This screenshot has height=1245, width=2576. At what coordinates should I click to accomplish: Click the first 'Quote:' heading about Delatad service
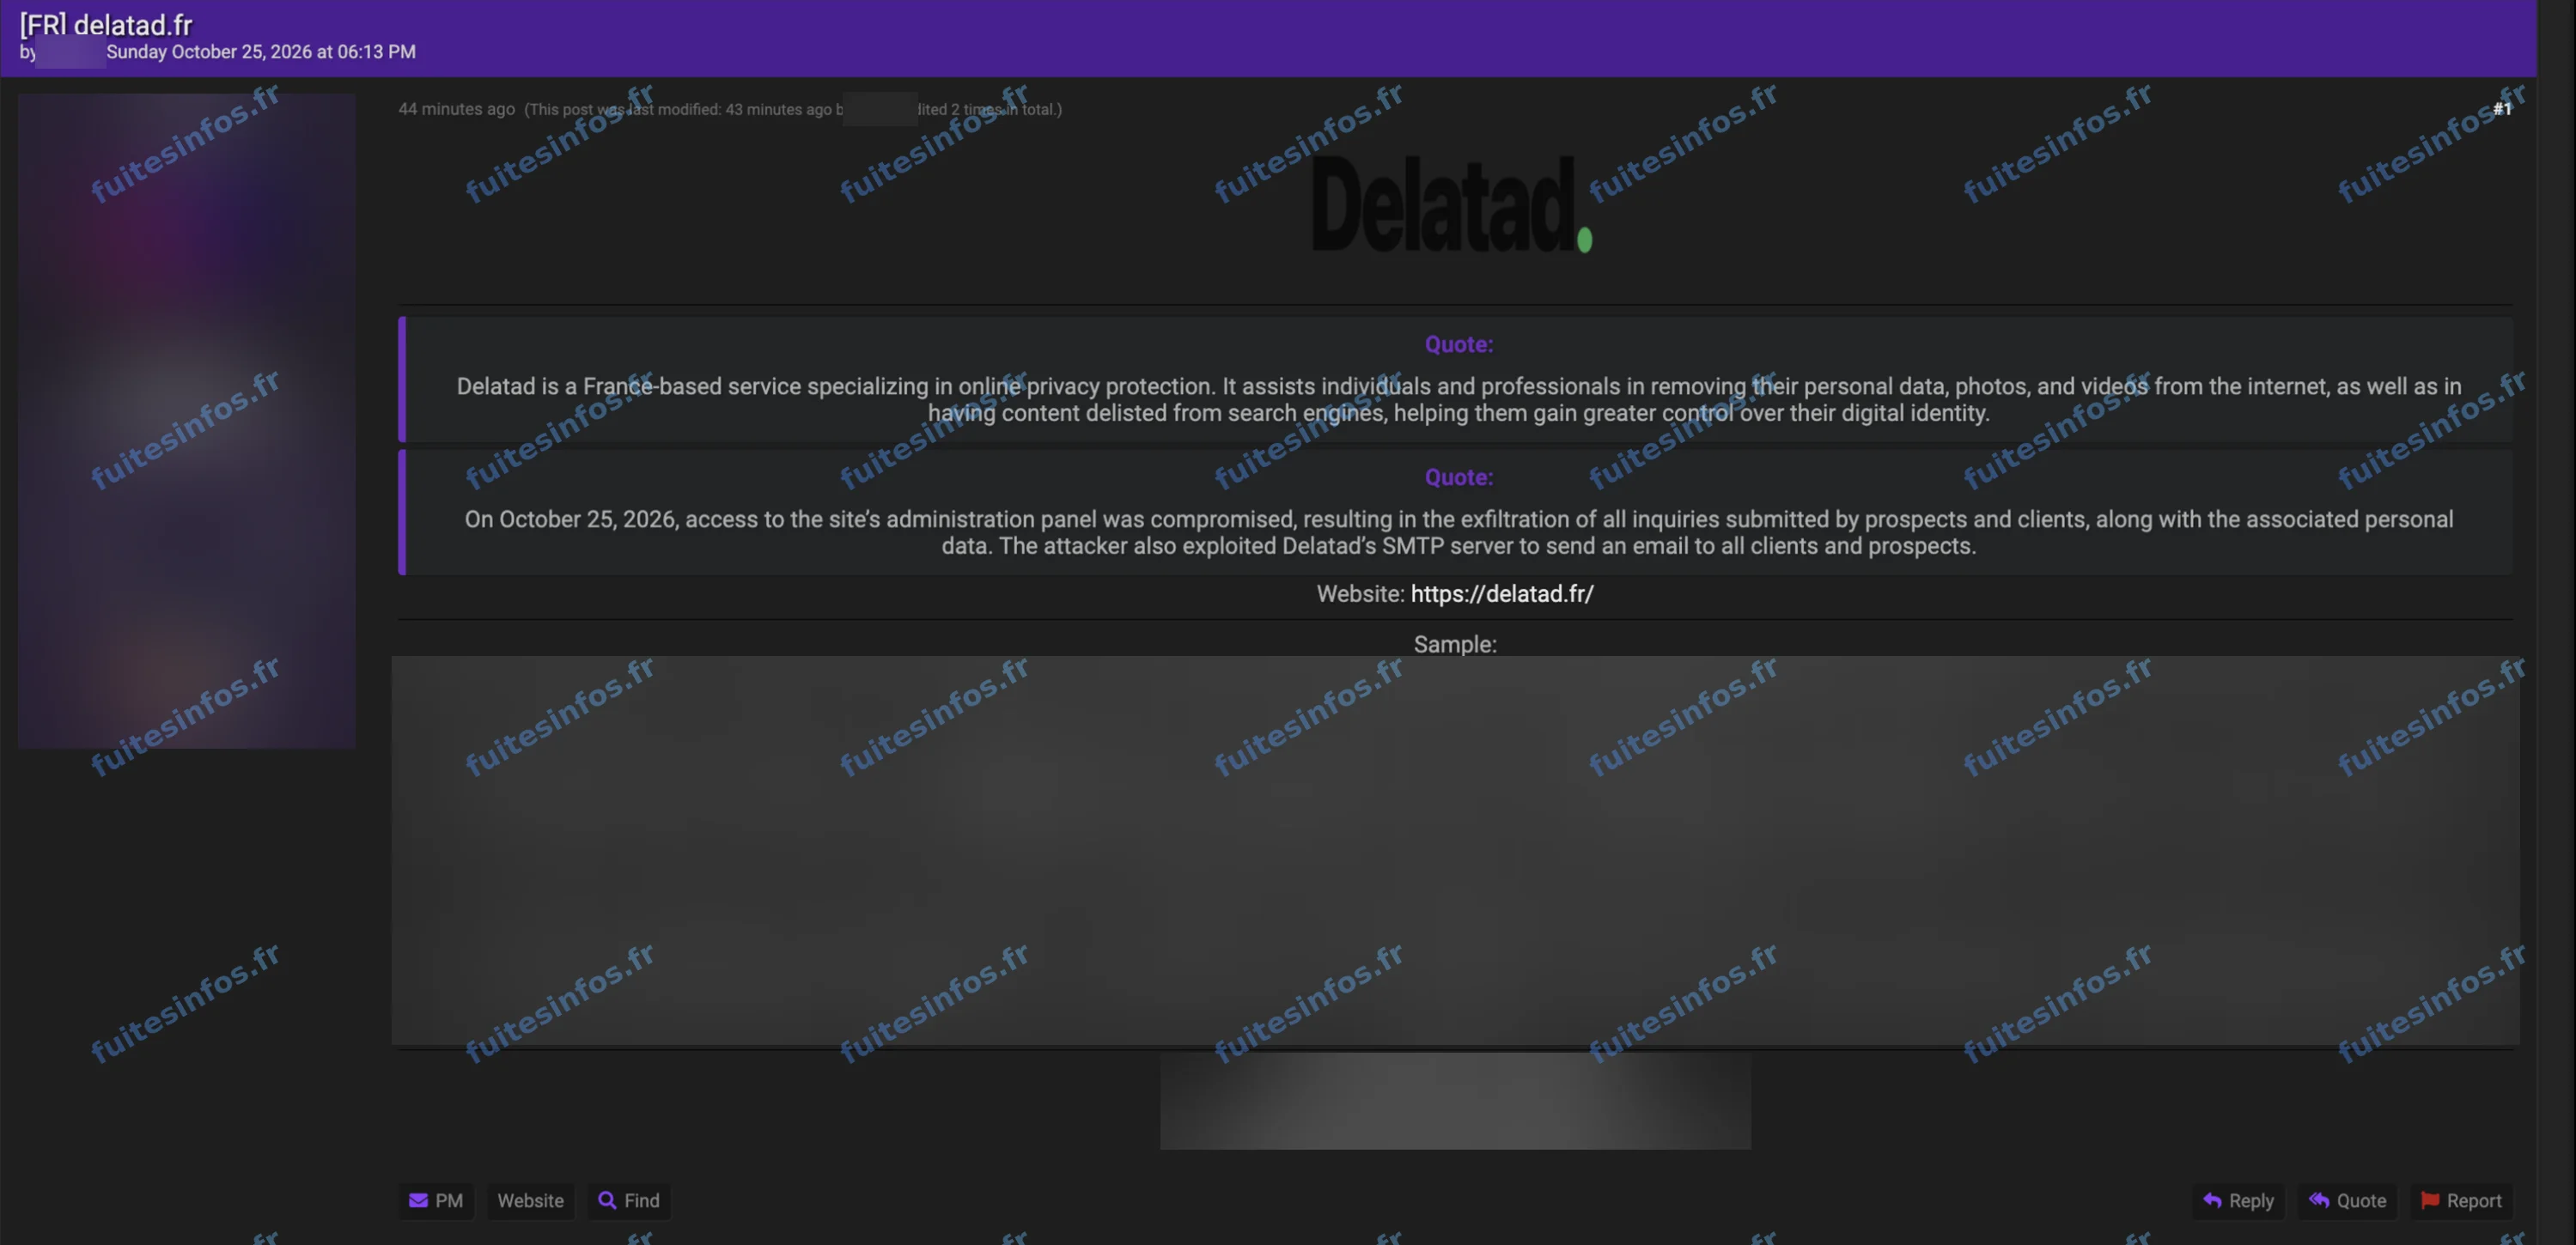[x=1459, y=344]
